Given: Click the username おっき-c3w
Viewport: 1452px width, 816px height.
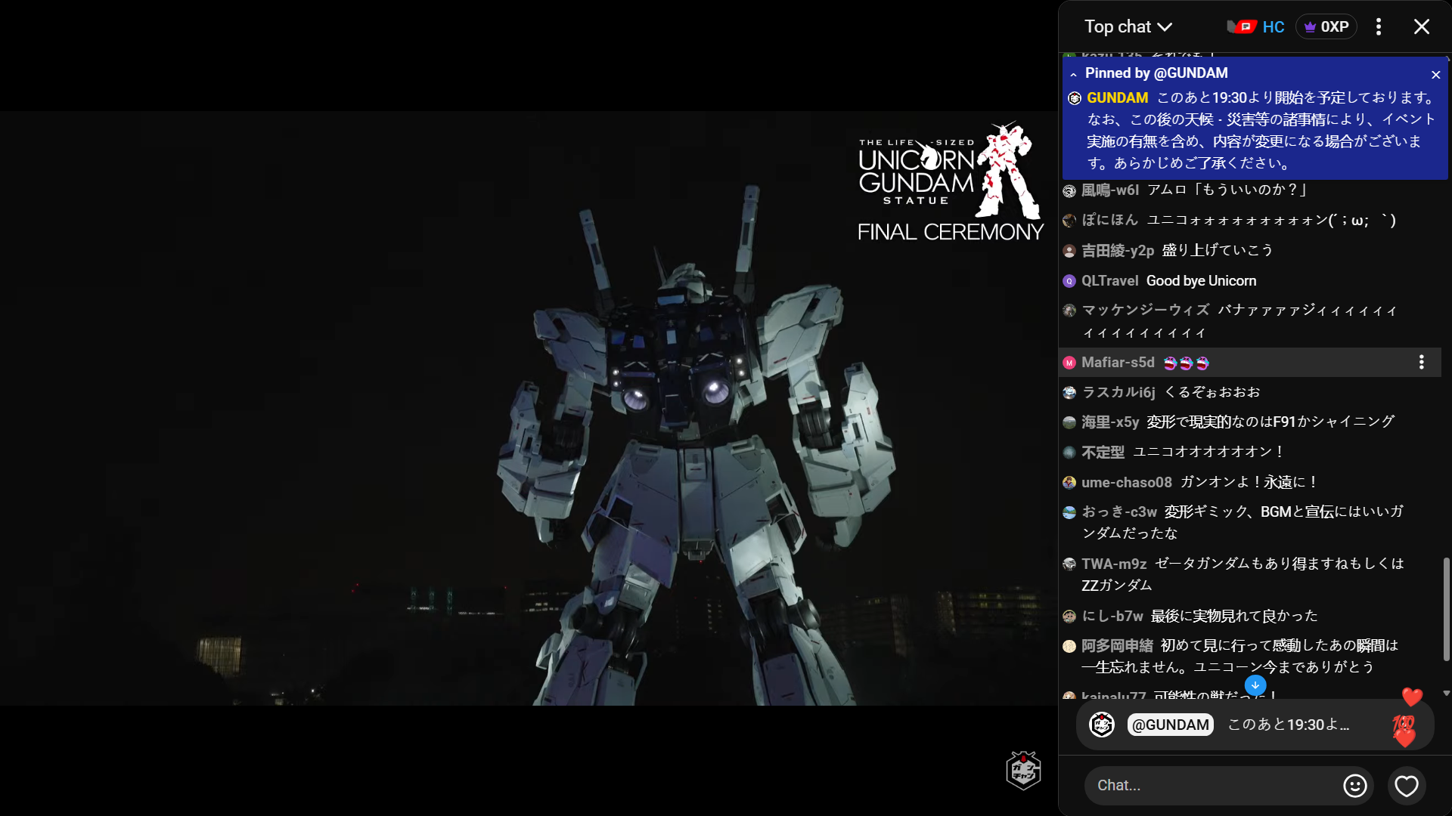Looking at the screenshot, I should (1119, 512).
